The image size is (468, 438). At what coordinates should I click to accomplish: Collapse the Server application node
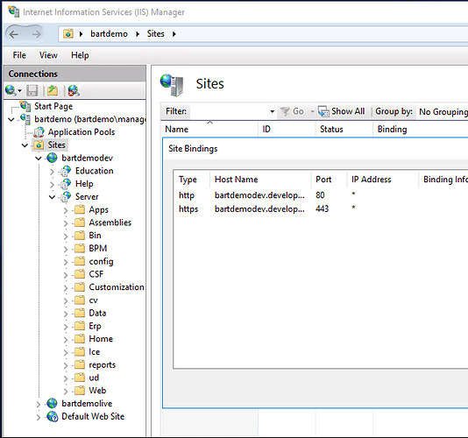pyautogui.click(x=53, y=197)
